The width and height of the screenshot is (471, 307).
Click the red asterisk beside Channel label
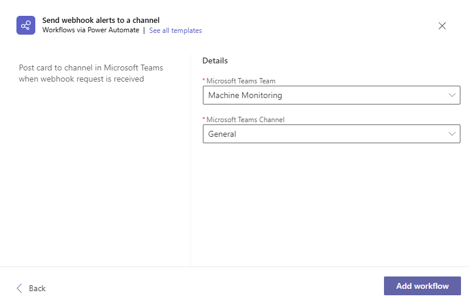pyautogui.click(x=204, y=119)
